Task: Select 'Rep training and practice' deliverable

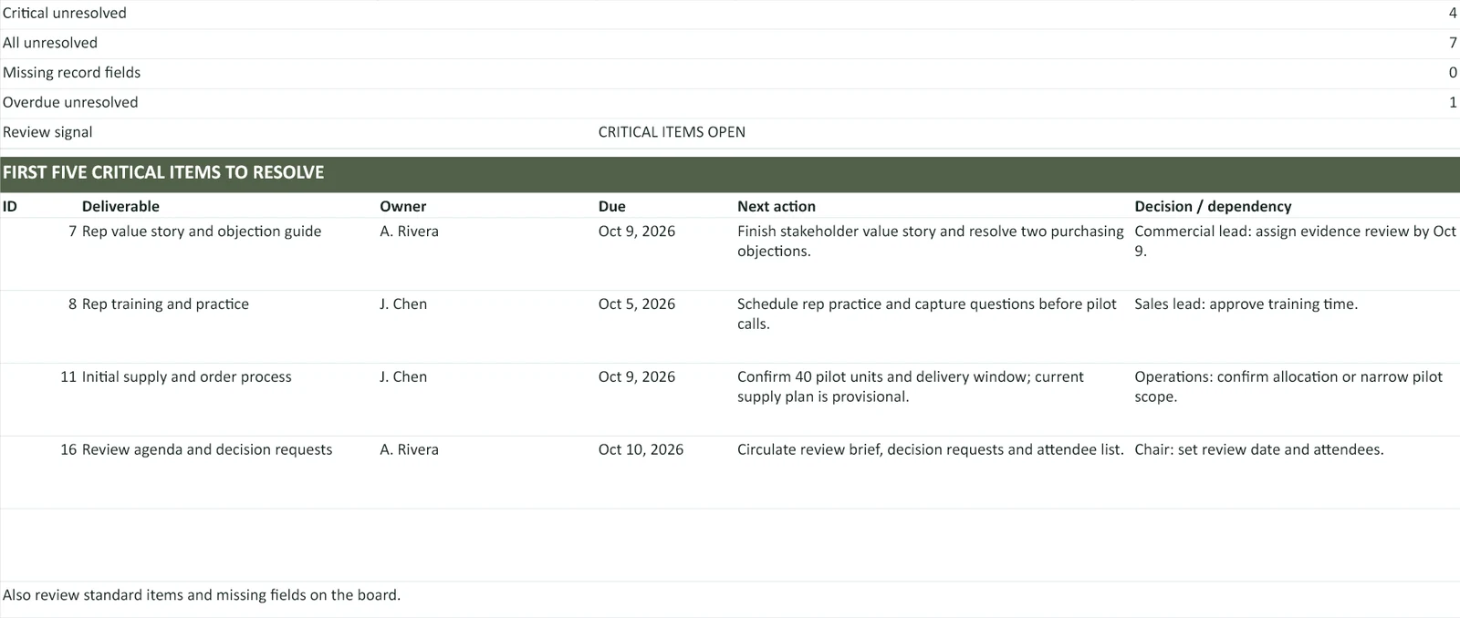Action: (165, 304)
